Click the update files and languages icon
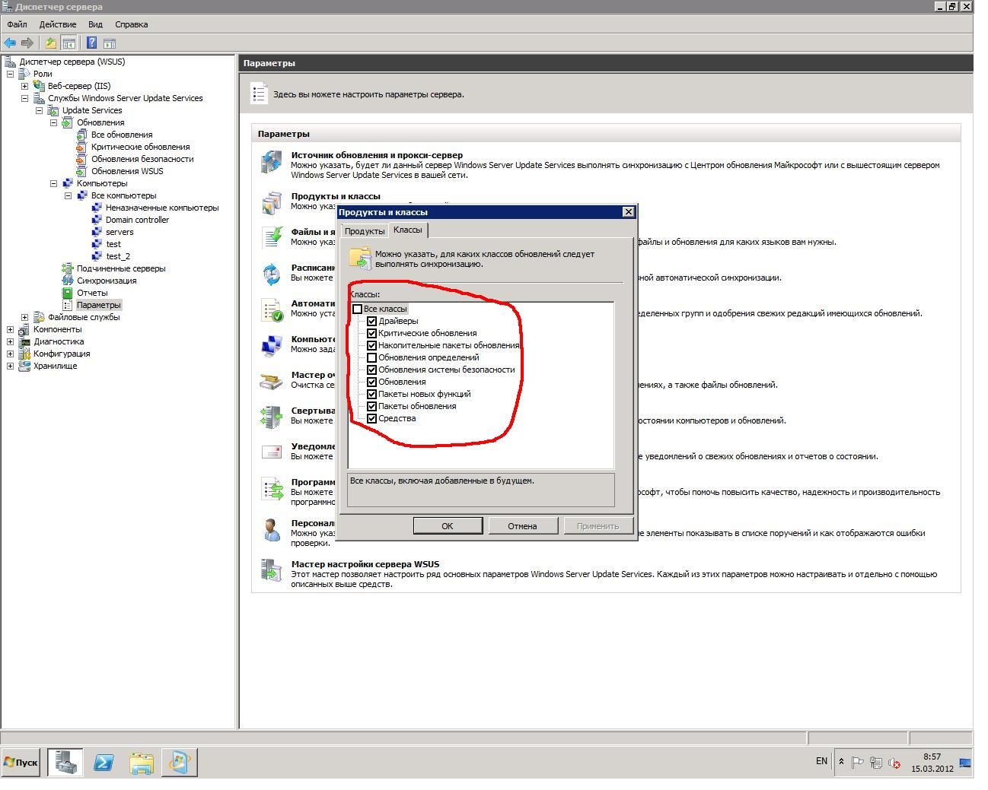This screenshot has width=988, height=790. click(272, 237)
